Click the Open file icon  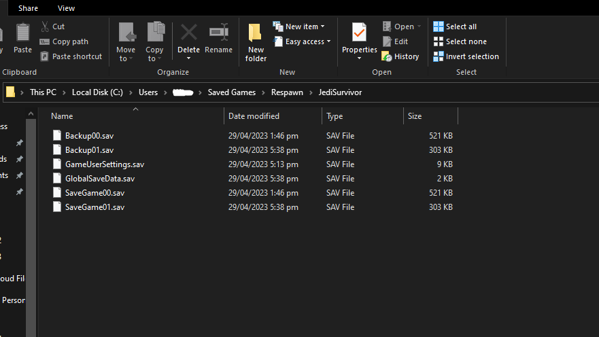tap(387, 26)
